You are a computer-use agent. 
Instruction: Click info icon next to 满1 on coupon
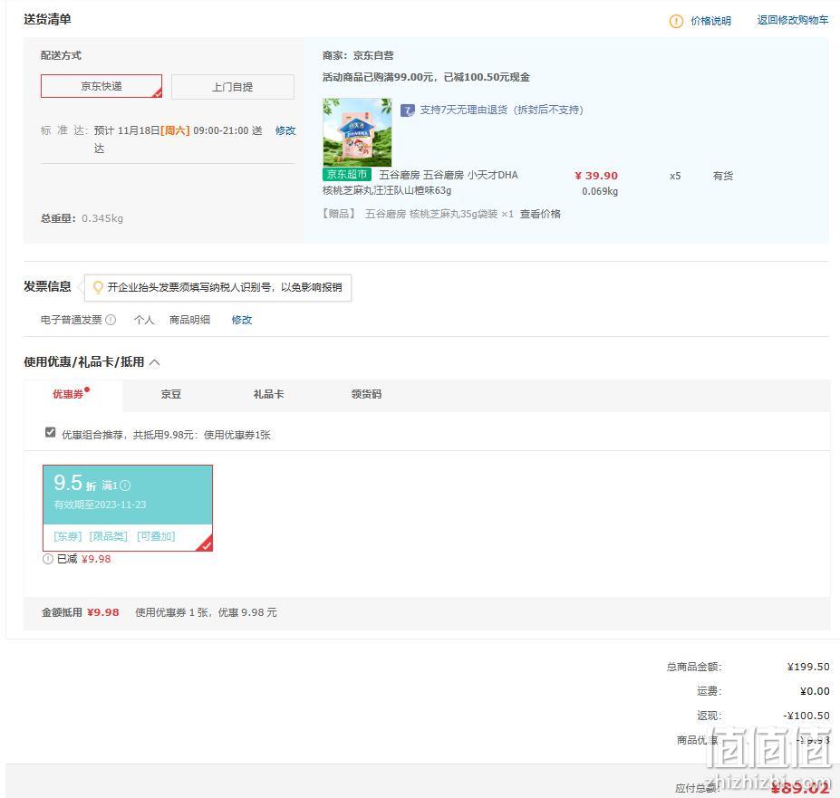[125, 486]
